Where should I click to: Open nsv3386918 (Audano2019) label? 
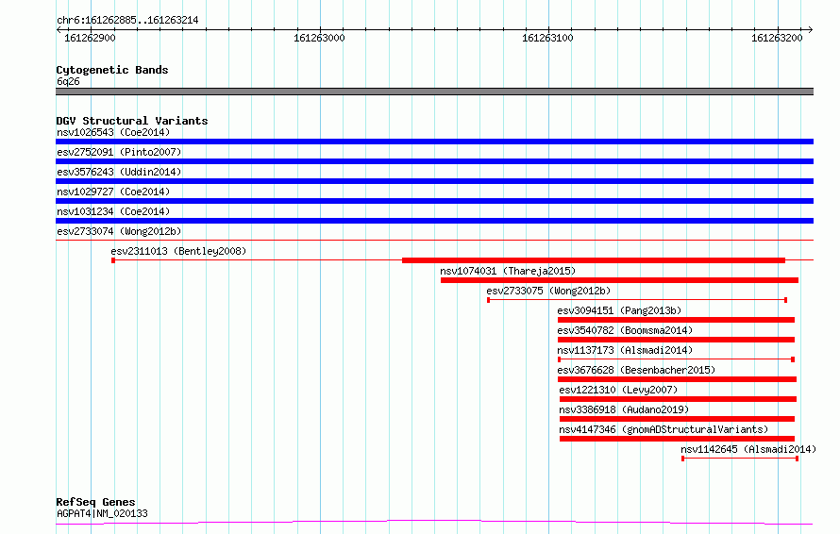click(624, 409)
